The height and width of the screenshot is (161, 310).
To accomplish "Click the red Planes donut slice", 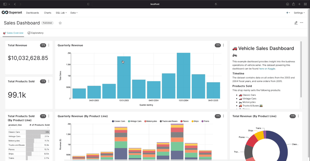I will click(x=252, y=141).
